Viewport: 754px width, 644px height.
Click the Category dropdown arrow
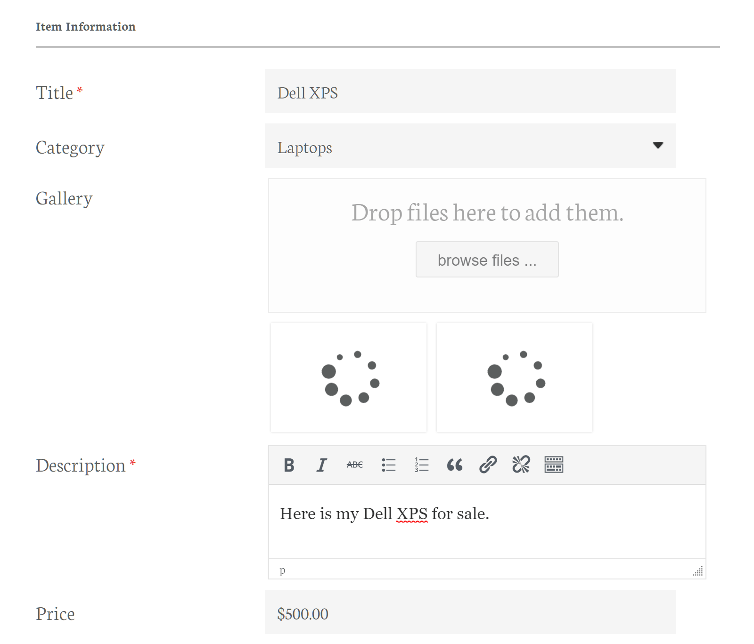[658, 146]
